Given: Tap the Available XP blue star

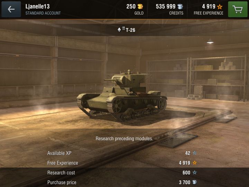Looking at the screenshot, I should pos(195,153).
